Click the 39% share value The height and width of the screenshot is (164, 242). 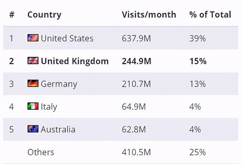197,38
